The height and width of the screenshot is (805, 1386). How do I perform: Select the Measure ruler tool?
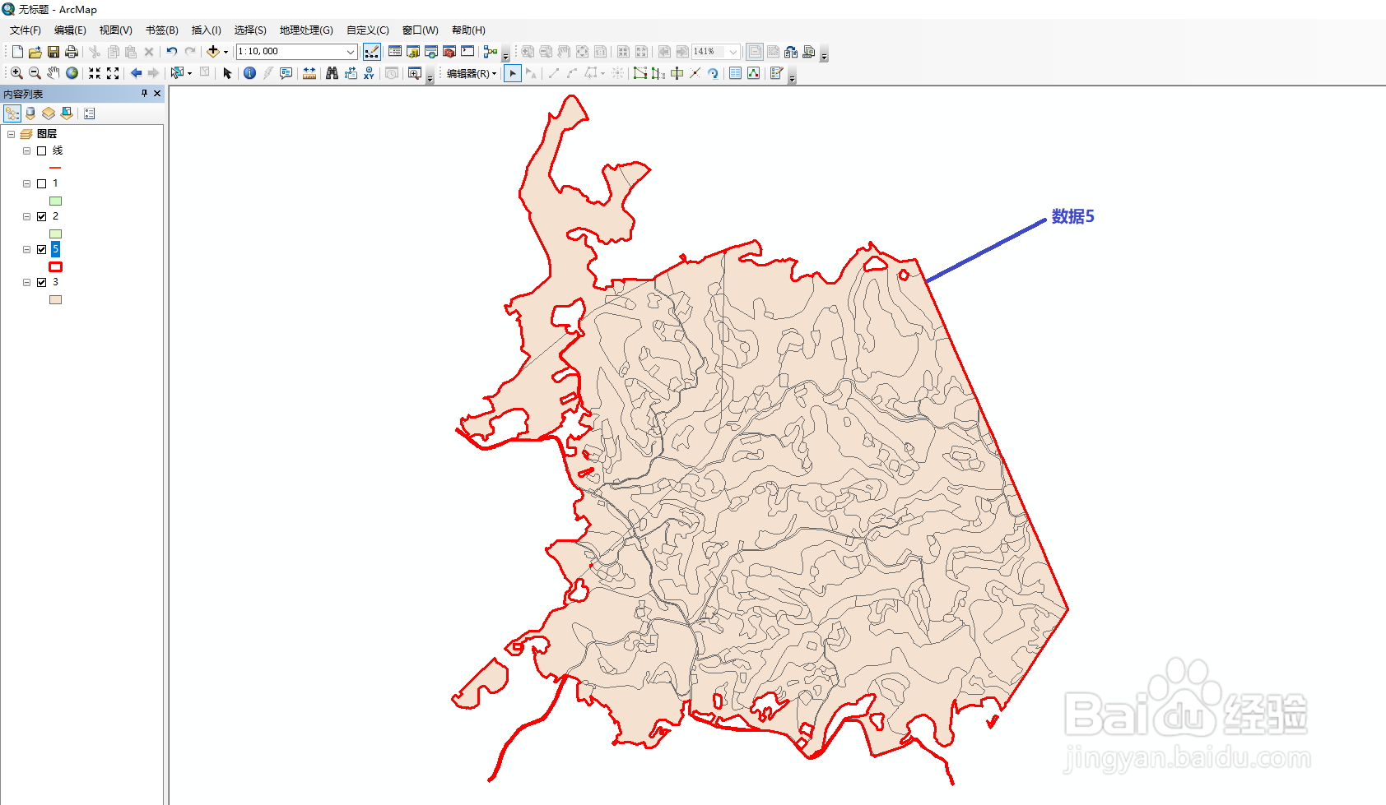[309, 73]
